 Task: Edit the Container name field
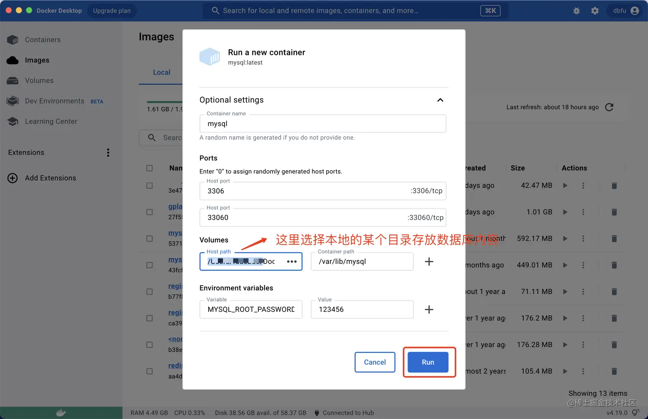pyautogui.click(x=323, y=124)
